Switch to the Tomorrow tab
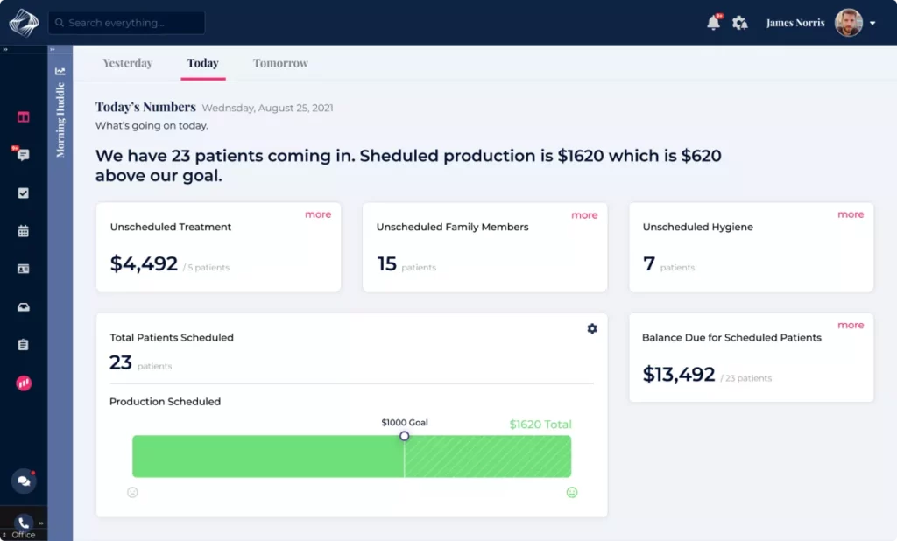This screenshot has height=541, width=897. [x=280, y=63]
